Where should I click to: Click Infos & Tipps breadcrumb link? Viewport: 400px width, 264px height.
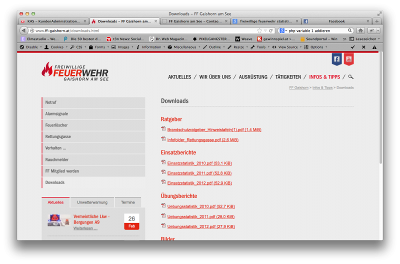(x=322, y=87)
